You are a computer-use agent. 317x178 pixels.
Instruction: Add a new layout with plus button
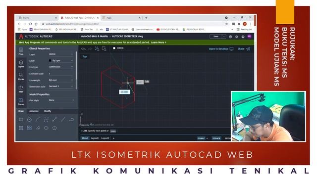pyautogui.click(x=113, y=138)
